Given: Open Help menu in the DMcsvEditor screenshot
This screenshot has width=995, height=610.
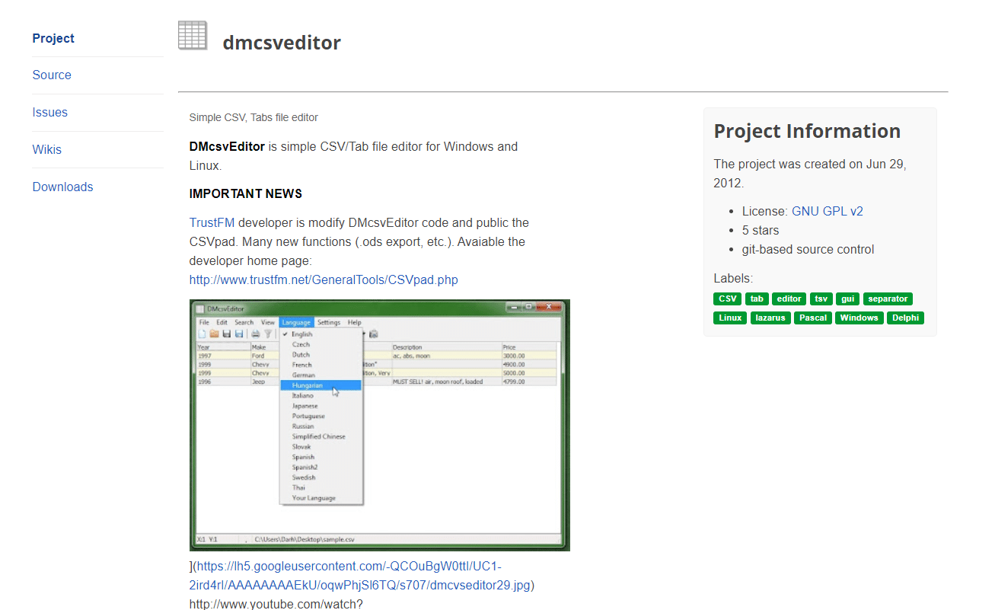Looking at the screenshot, I should point(355,322).
